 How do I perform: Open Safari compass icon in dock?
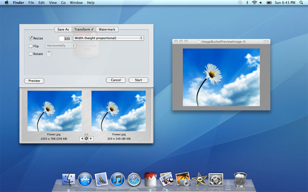(134, 180)
